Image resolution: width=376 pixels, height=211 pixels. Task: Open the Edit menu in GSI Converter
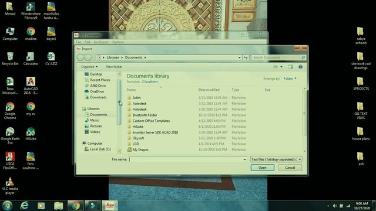pos(88,42)
